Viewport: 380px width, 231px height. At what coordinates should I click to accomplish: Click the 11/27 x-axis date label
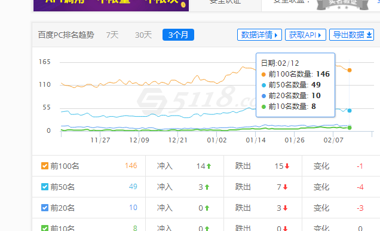click(100, 140)
